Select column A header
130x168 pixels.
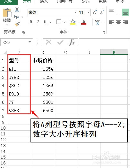click(19, 52)
